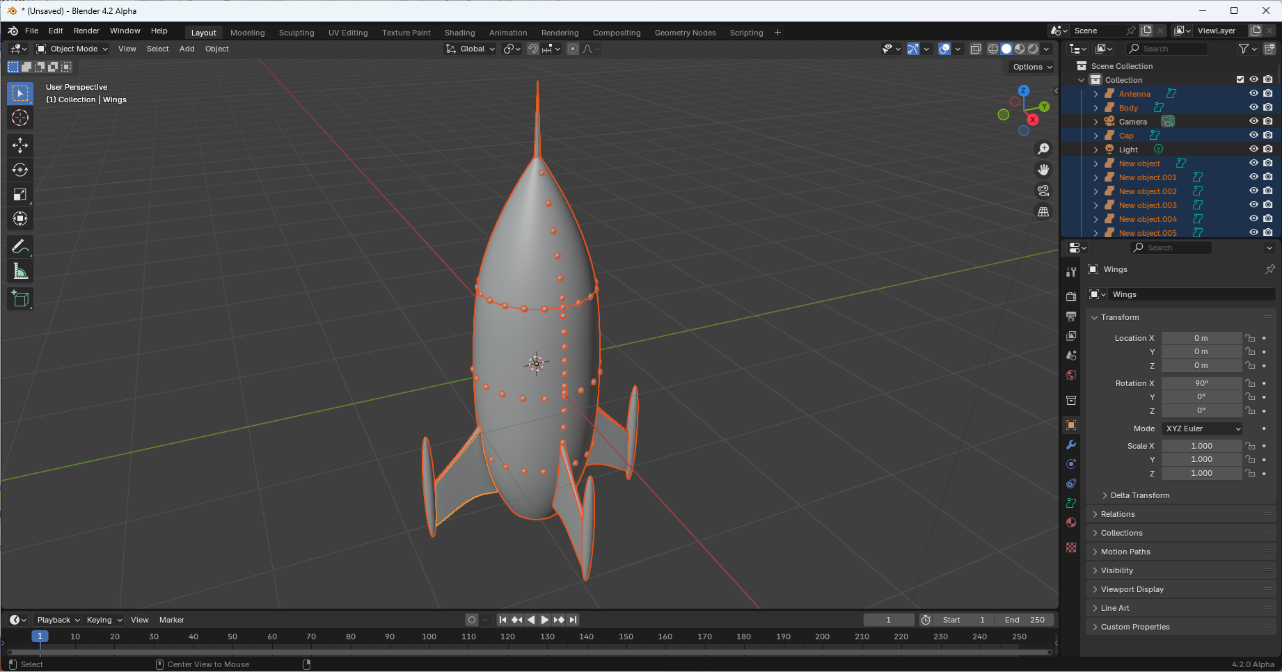Jump to the last frame

click(x=573, y=620)
